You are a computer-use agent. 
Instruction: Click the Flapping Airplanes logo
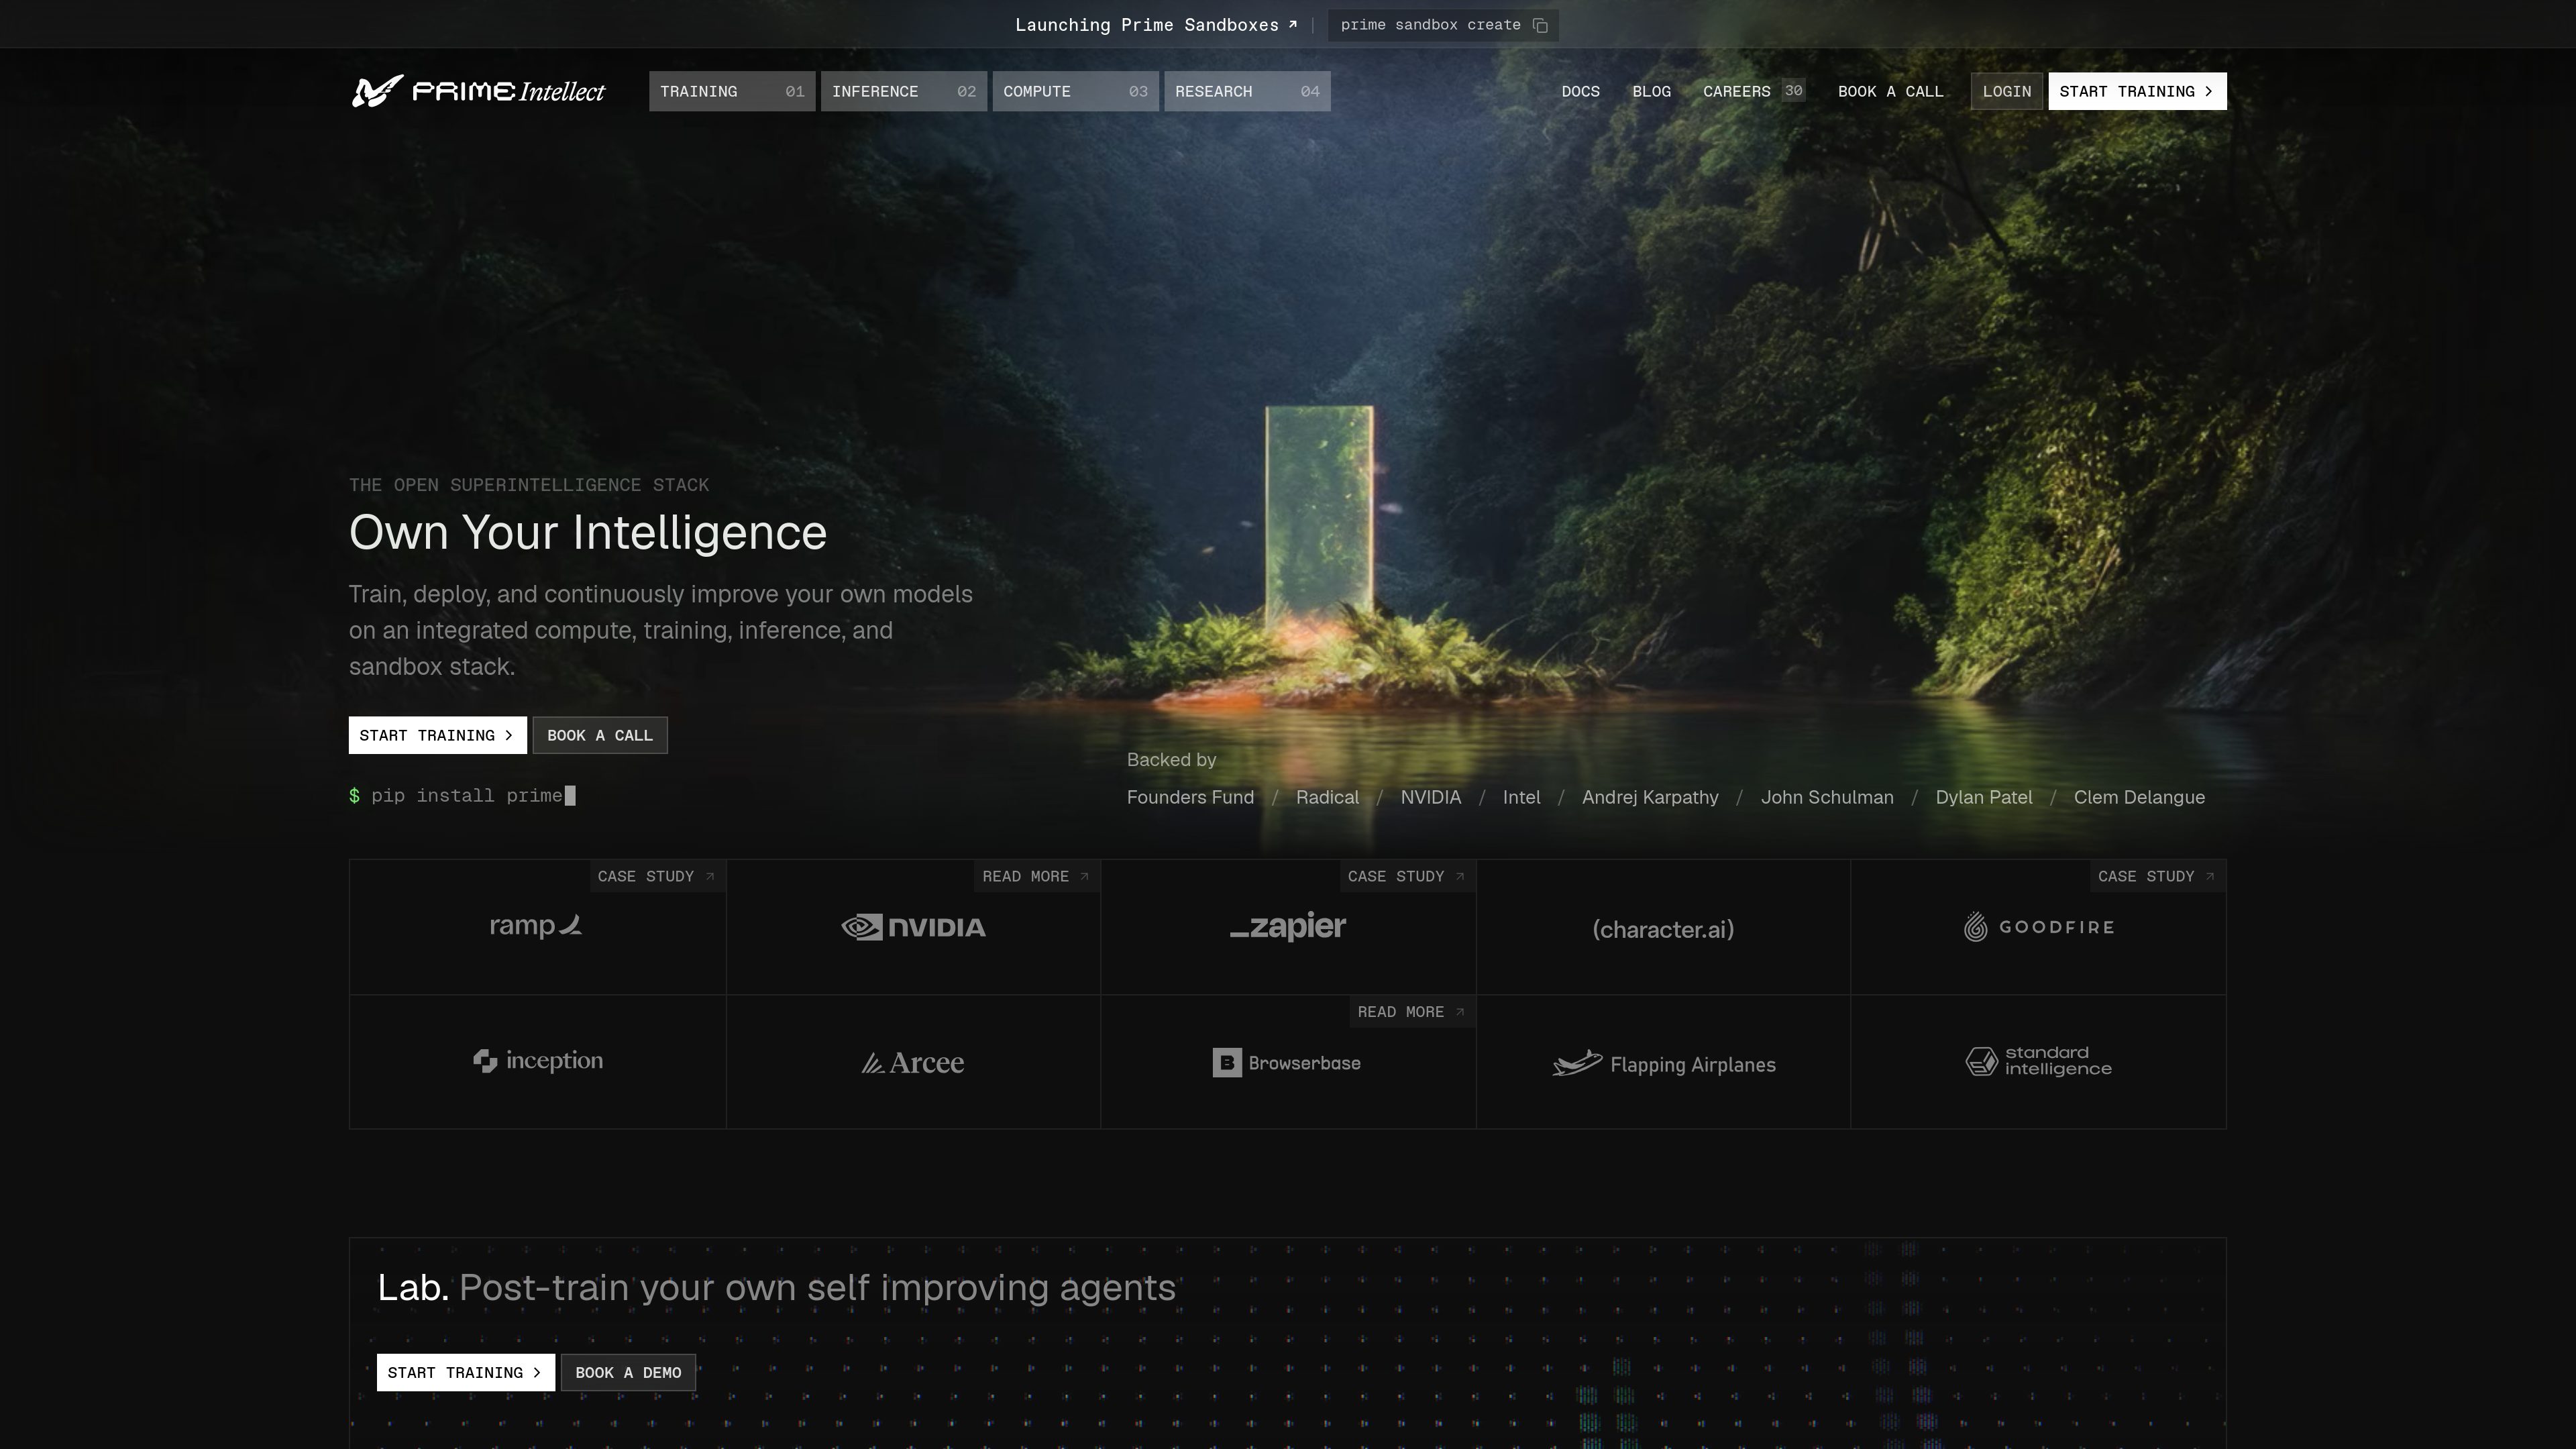pos(1663,1064)
